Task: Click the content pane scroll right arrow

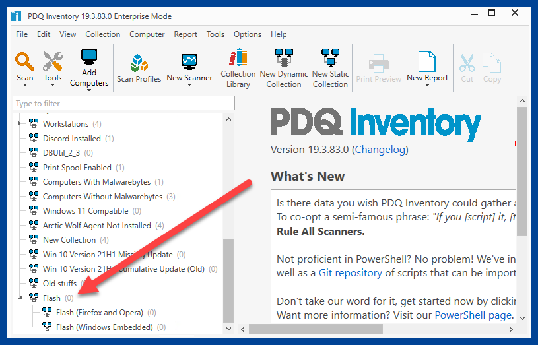Action: [511, 329]
